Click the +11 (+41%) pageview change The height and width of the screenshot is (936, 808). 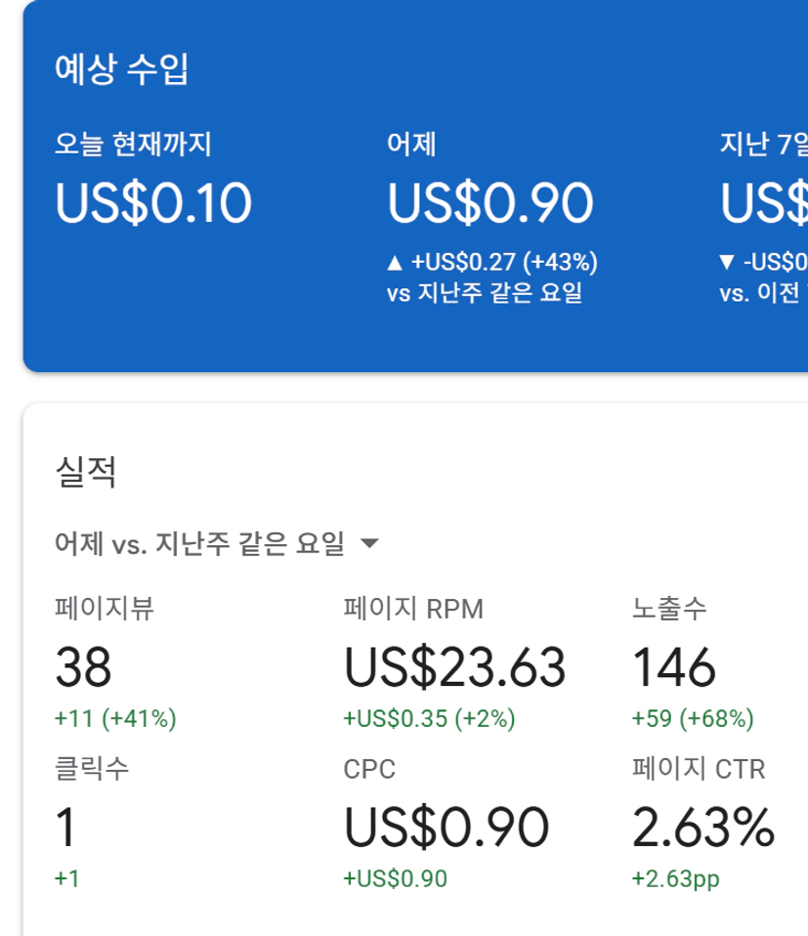click(x=115, y=719)
